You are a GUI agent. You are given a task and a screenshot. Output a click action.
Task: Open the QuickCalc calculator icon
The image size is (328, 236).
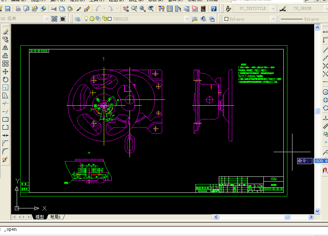click(x=203, y=9)
